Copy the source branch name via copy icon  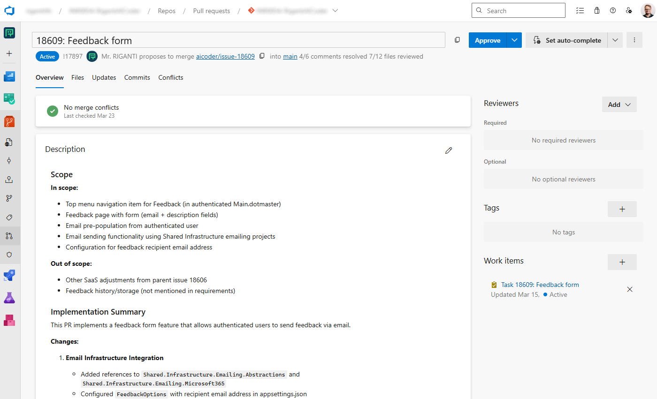(261, 56)
